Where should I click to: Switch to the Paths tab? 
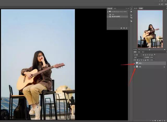coord(143,52)
